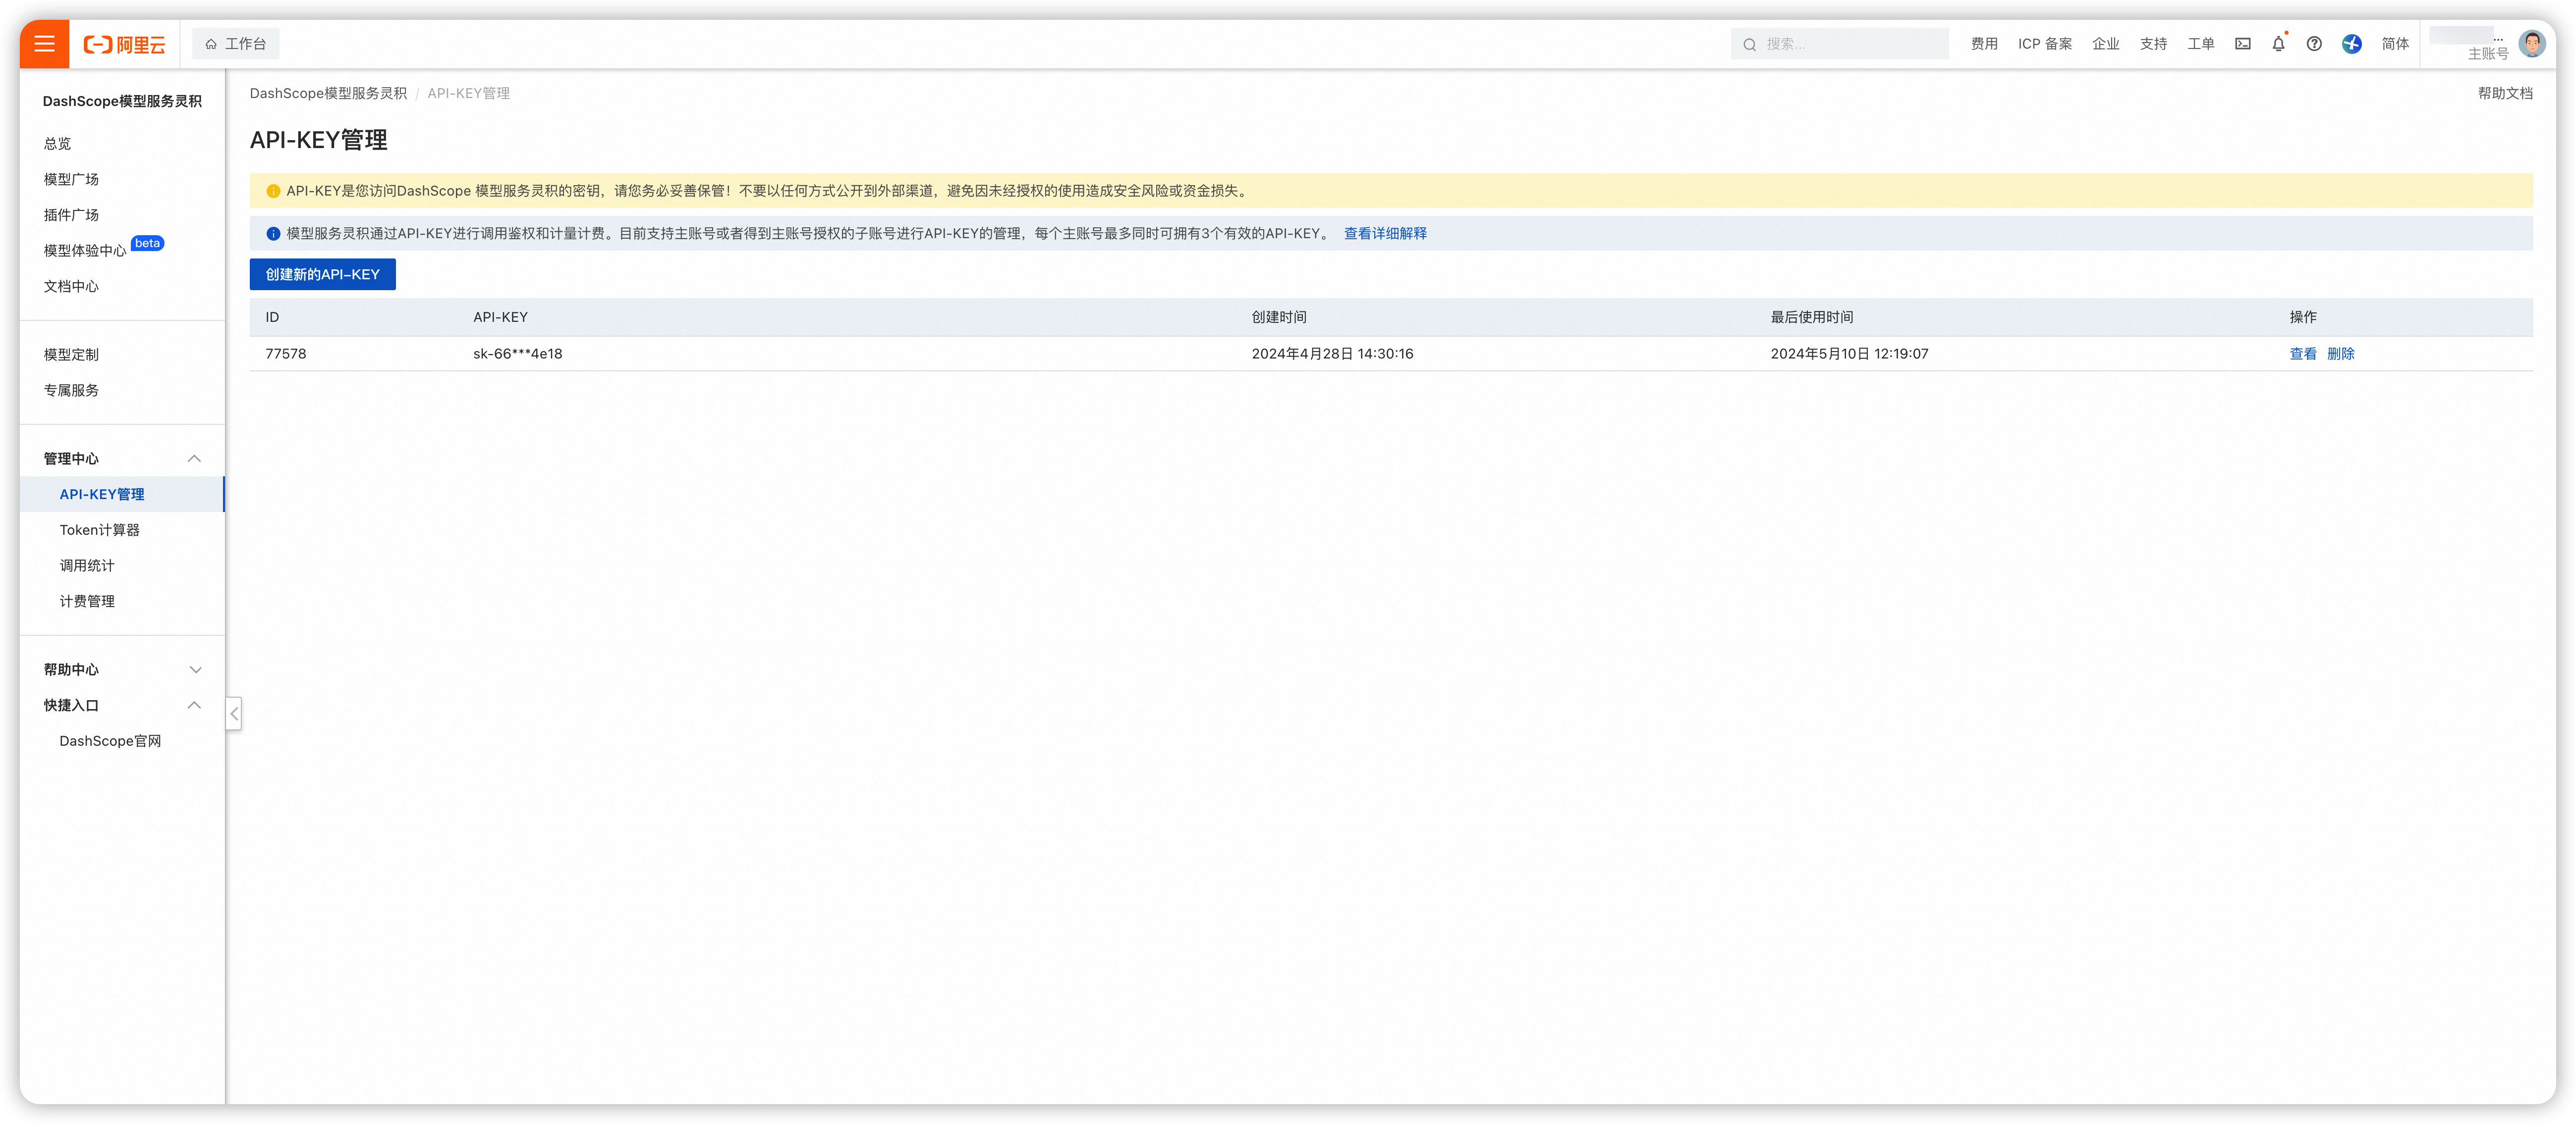Select Token计算器 in the sidebar
This screenshot has width=2576, height=1124.
pyautogui.click(x=99, y=529)
